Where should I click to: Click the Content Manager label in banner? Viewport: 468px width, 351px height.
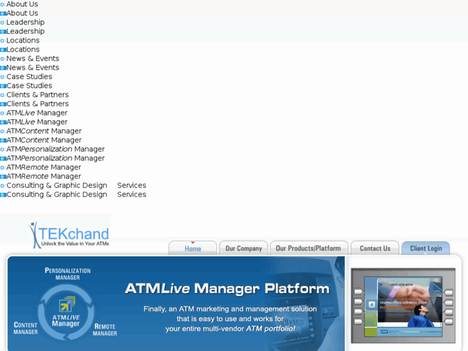click(x=26, y=328)
